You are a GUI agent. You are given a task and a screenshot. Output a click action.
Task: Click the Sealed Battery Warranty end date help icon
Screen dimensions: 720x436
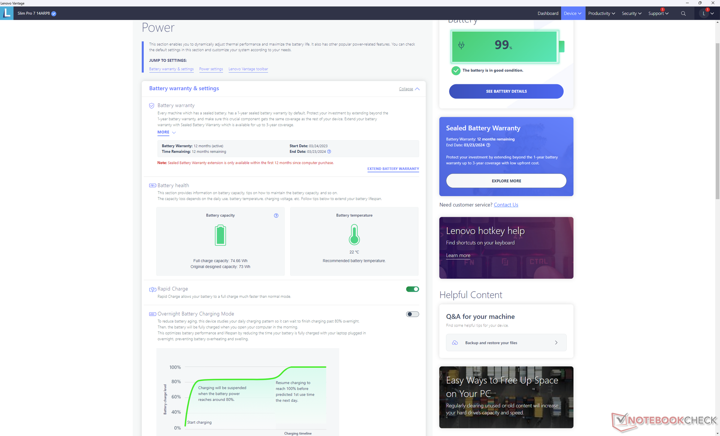pyautogui.click(x=488, y=145)
